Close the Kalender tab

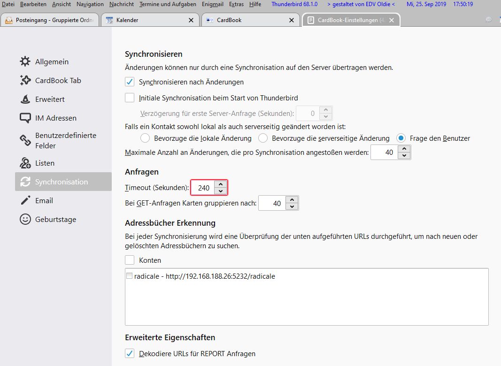click(191, 20)
